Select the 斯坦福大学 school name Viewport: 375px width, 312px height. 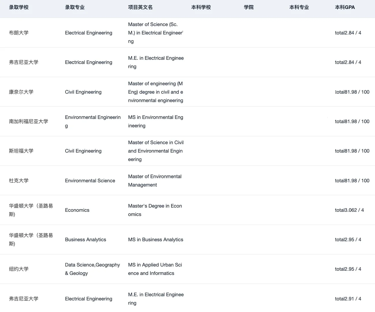pyautogui.click(x=21, y=151)
